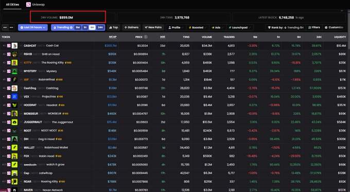The image size is (350, 192).
Task: Click JUGGERNAUT liquidity value $584K
Action: 342,122
